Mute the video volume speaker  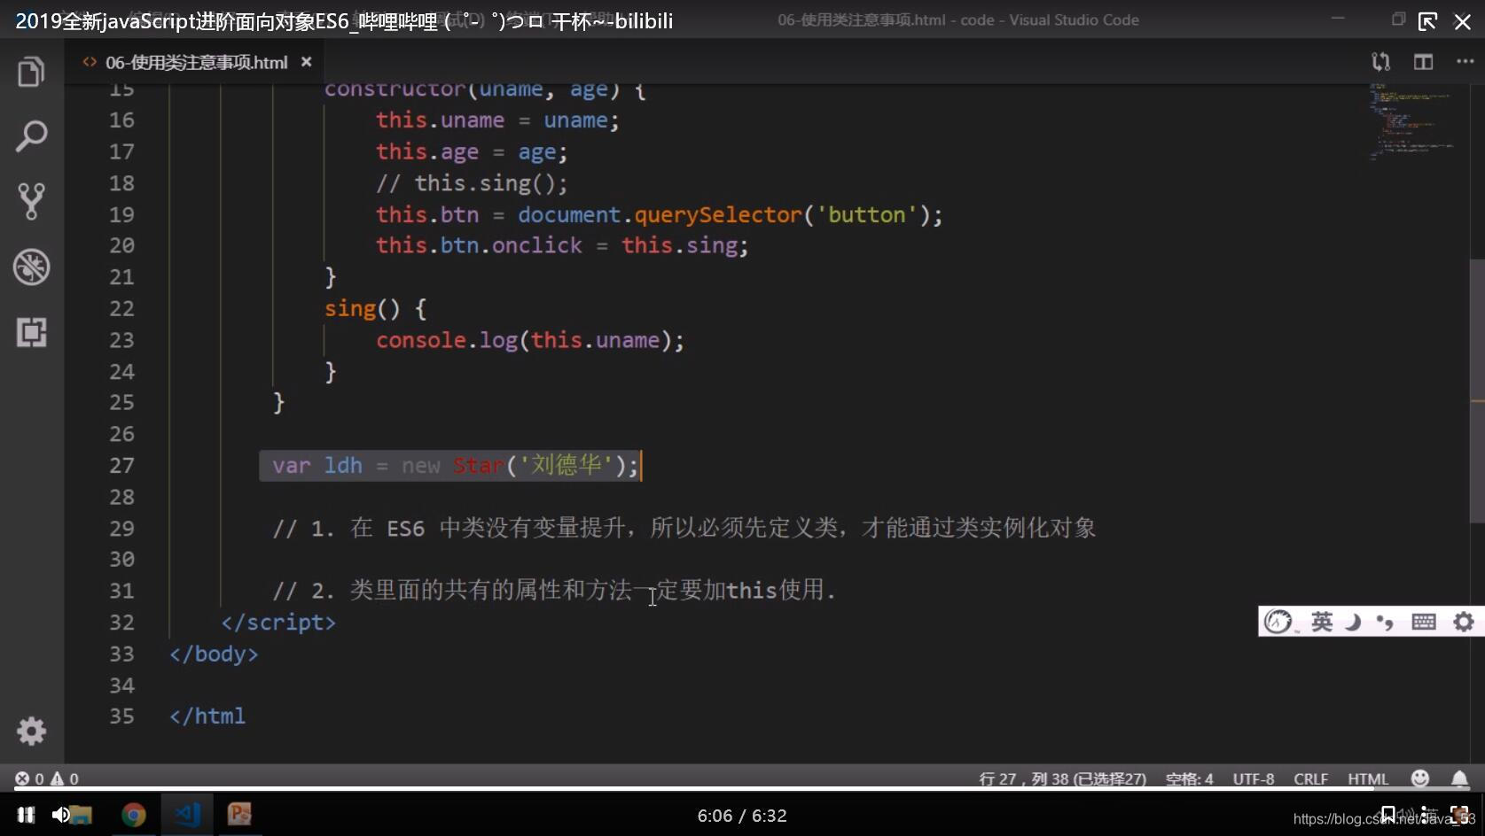pyautogui.click(x=59, y=815)
